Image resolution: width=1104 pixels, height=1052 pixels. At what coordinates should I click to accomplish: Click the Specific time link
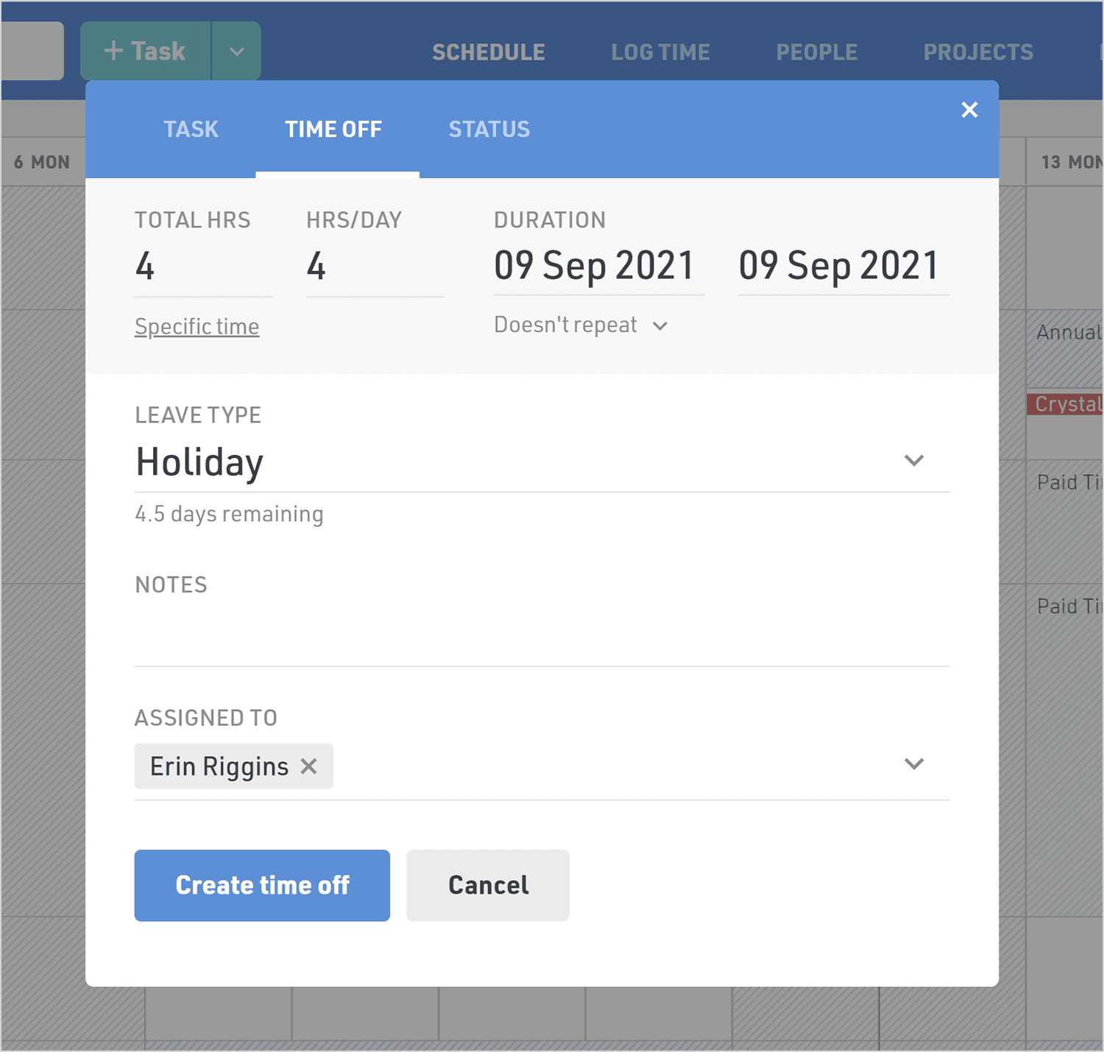tap(197, 326)
